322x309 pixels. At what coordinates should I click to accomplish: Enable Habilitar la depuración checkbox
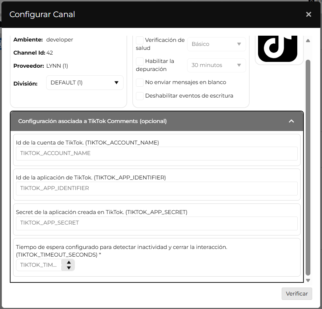click(x=140, y=62)
